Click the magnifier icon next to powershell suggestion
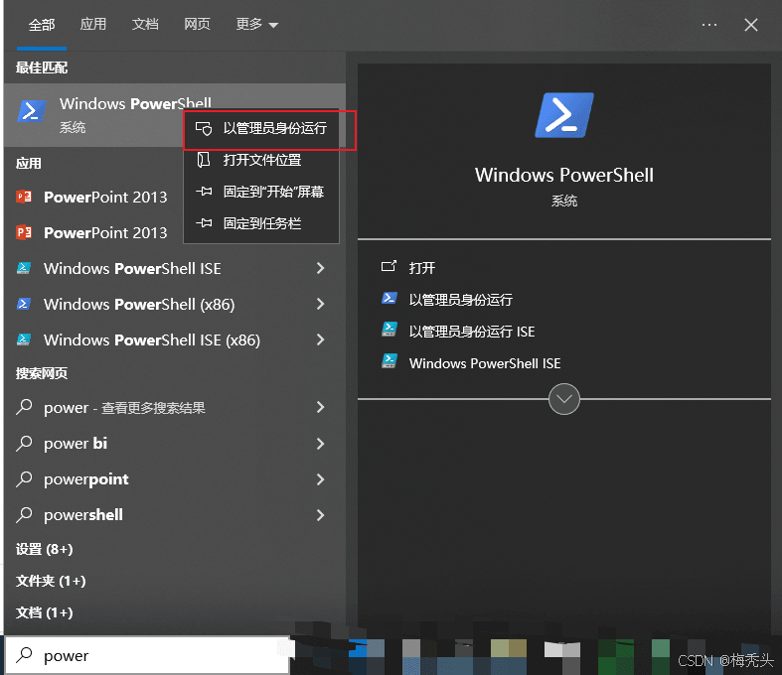This screenshot has width=782, height=675. tap(24, 514)
